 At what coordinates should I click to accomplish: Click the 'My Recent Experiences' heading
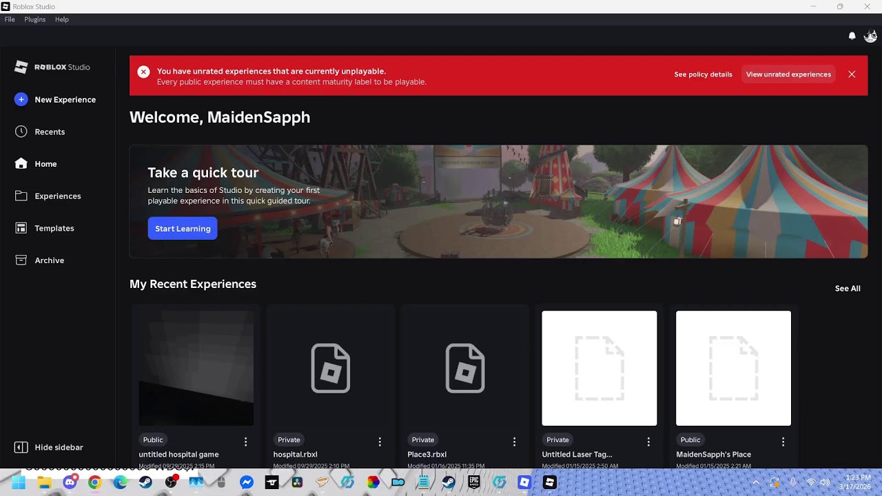(193, 284)
